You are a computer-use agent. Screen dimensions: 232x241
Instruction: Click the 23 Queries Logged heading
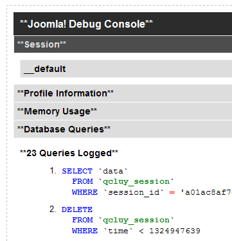(x=69, y=153)
